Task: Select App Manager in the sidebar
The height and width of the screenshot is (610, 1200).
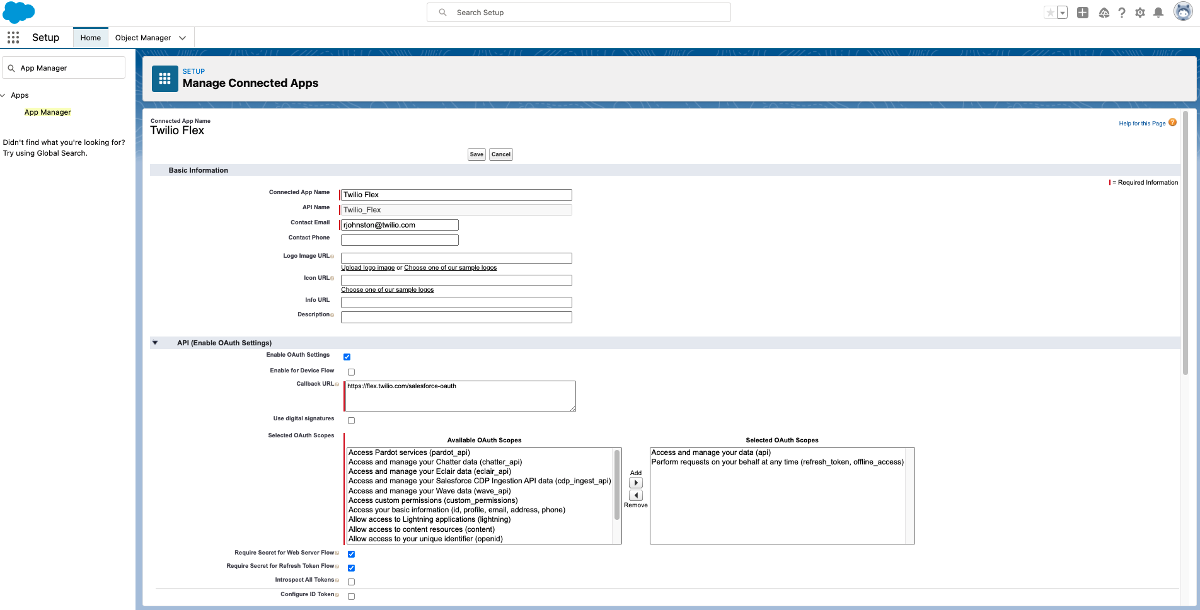Action: pos(48,112)
